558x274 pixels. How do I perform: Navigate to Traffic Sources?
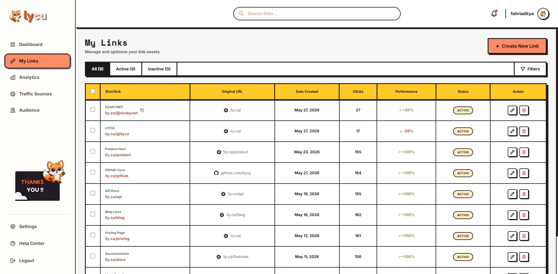point(38,94)
